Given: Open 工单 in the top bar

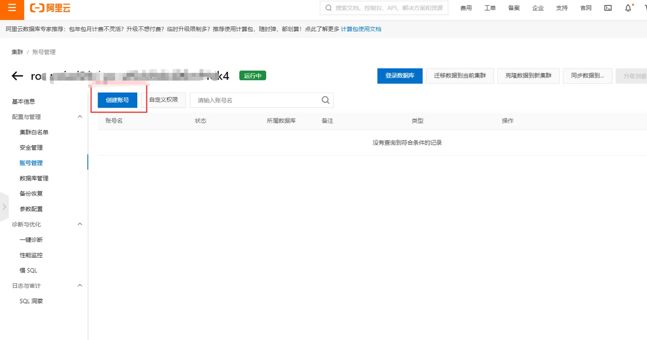Looking at the screenshot, I should pos(490,8).
